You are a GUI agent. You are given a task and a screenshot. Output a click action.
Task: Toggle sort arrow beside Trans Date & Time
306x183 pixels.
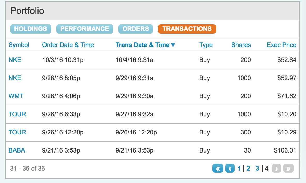pyautogui.click(x=173, y=45)
